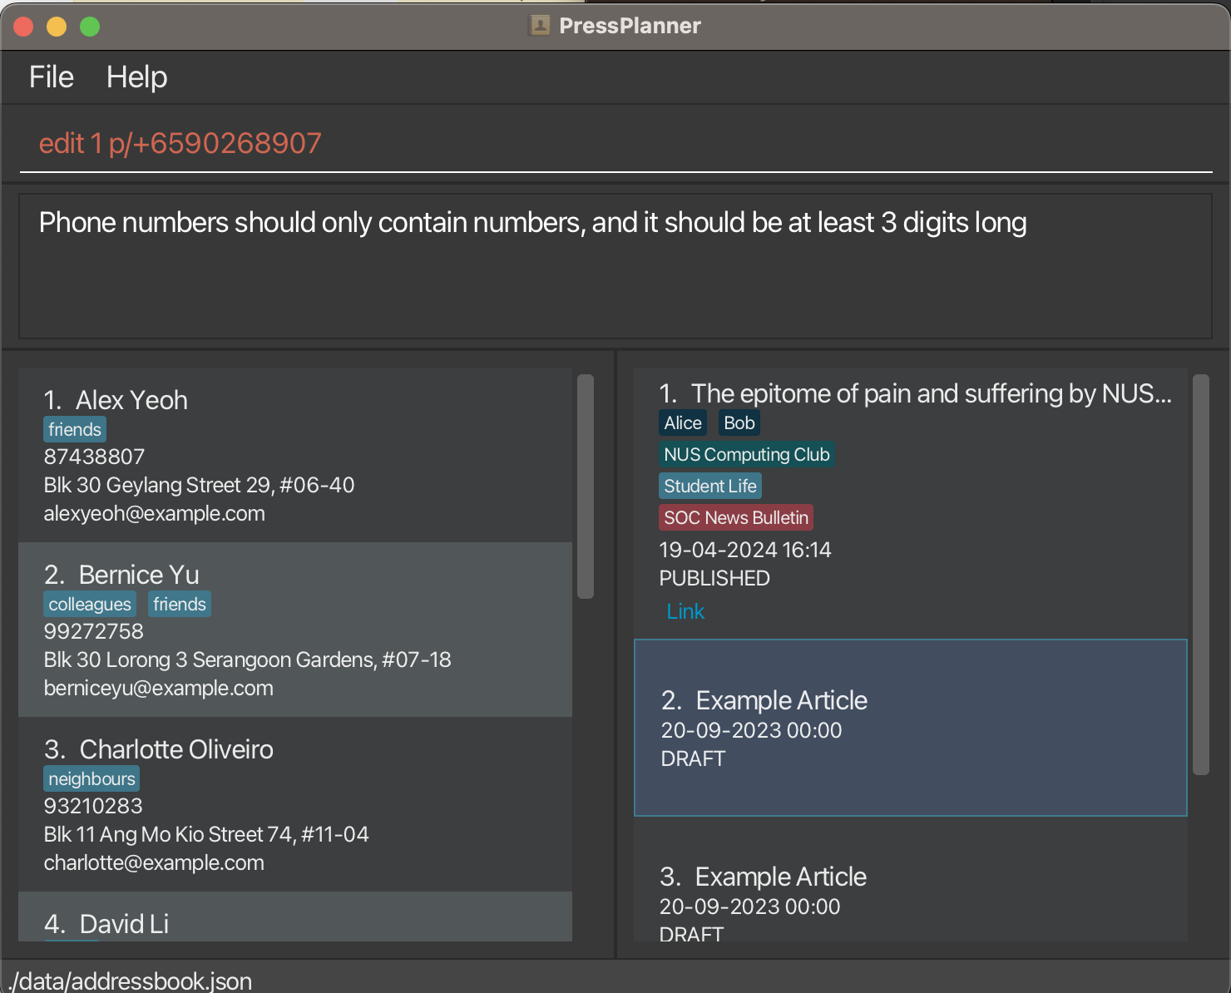Click the phone number error message box
The height and width of the screenshot is (993, 1231).
pos(615,266)
